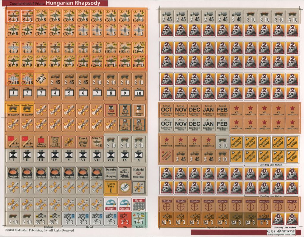Select the Infantry Rebuilds counter
Screen dimensions: 304x237
(41, 142)
